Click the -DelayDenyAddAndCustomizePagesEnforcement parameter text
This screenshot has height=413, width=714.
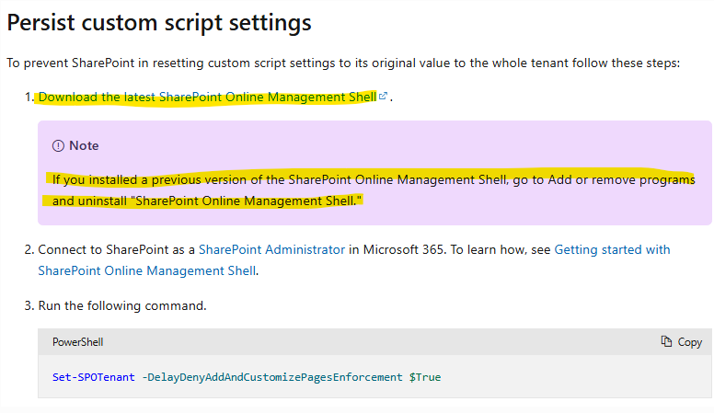272,377
